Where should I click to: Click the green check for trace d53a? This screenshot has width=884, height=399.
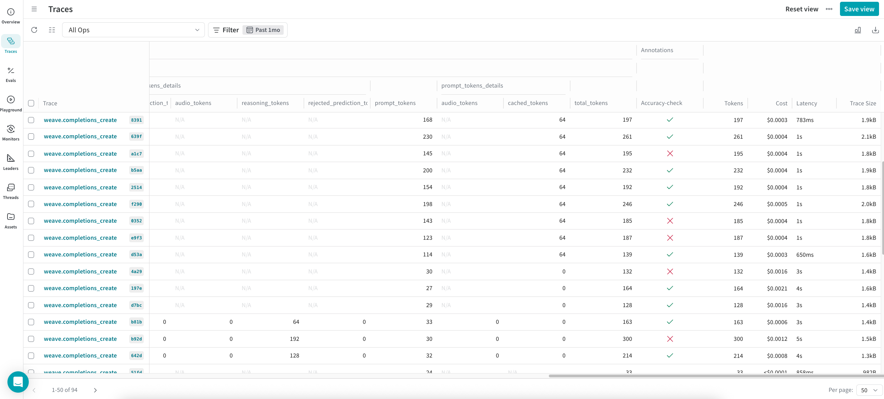pos(670,255)
